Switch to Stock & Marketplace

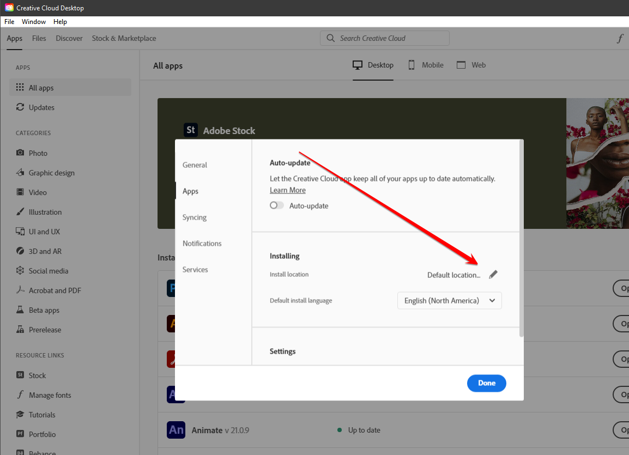click(124, 38)
